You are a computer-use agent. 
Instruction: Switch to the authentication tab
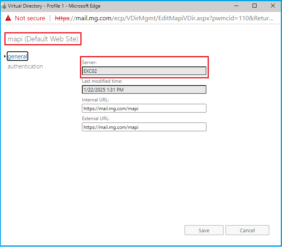click(25, 66)
